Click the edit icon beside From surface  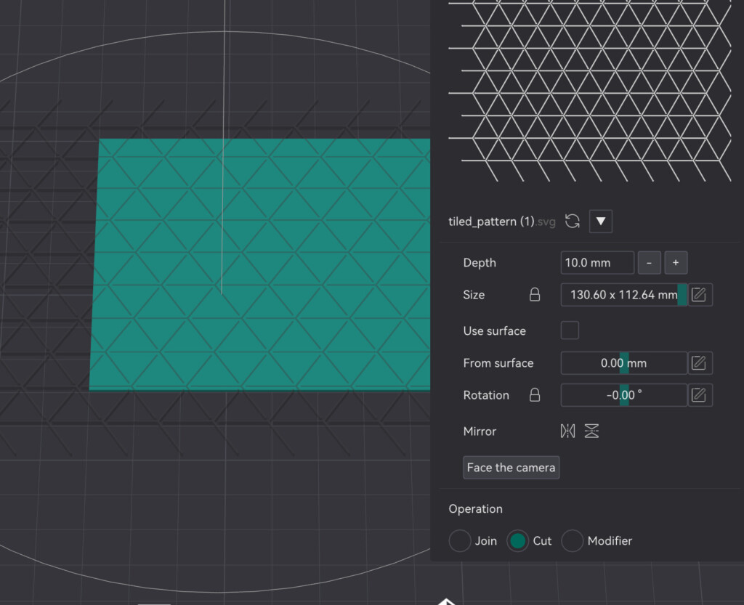click(700, 363)
